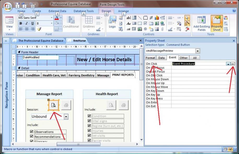Toggle the Regime (turn out, etc.) checkbox
239x154 pixels.
pos(89,126)
